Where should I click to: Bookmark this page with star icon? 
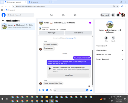click(117, 6)
